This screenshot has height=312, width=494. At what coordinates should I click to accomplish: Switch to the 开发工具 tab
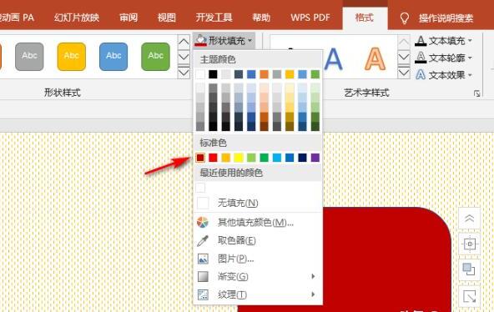point(214,18)
